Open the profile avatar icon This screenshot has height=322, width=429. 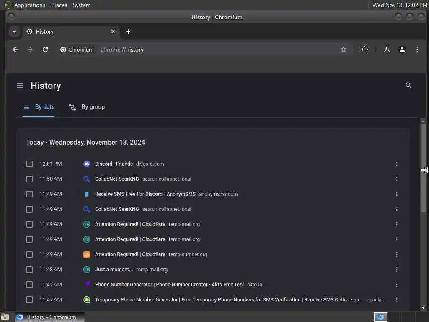pyautogui.click(x=402, y=49)
